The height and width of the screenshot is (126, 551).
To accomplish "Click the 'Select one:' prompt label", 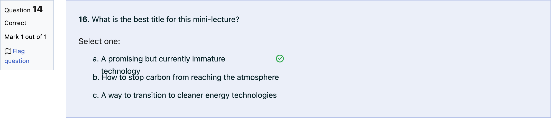I will (x=99, y=41).
